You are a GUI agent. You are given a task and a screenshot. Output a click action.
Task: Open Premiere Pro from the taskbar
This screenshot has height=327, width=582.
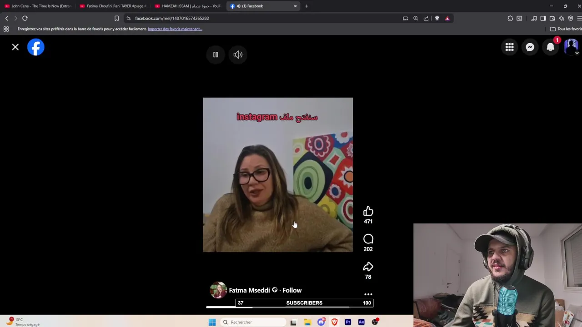348,322
